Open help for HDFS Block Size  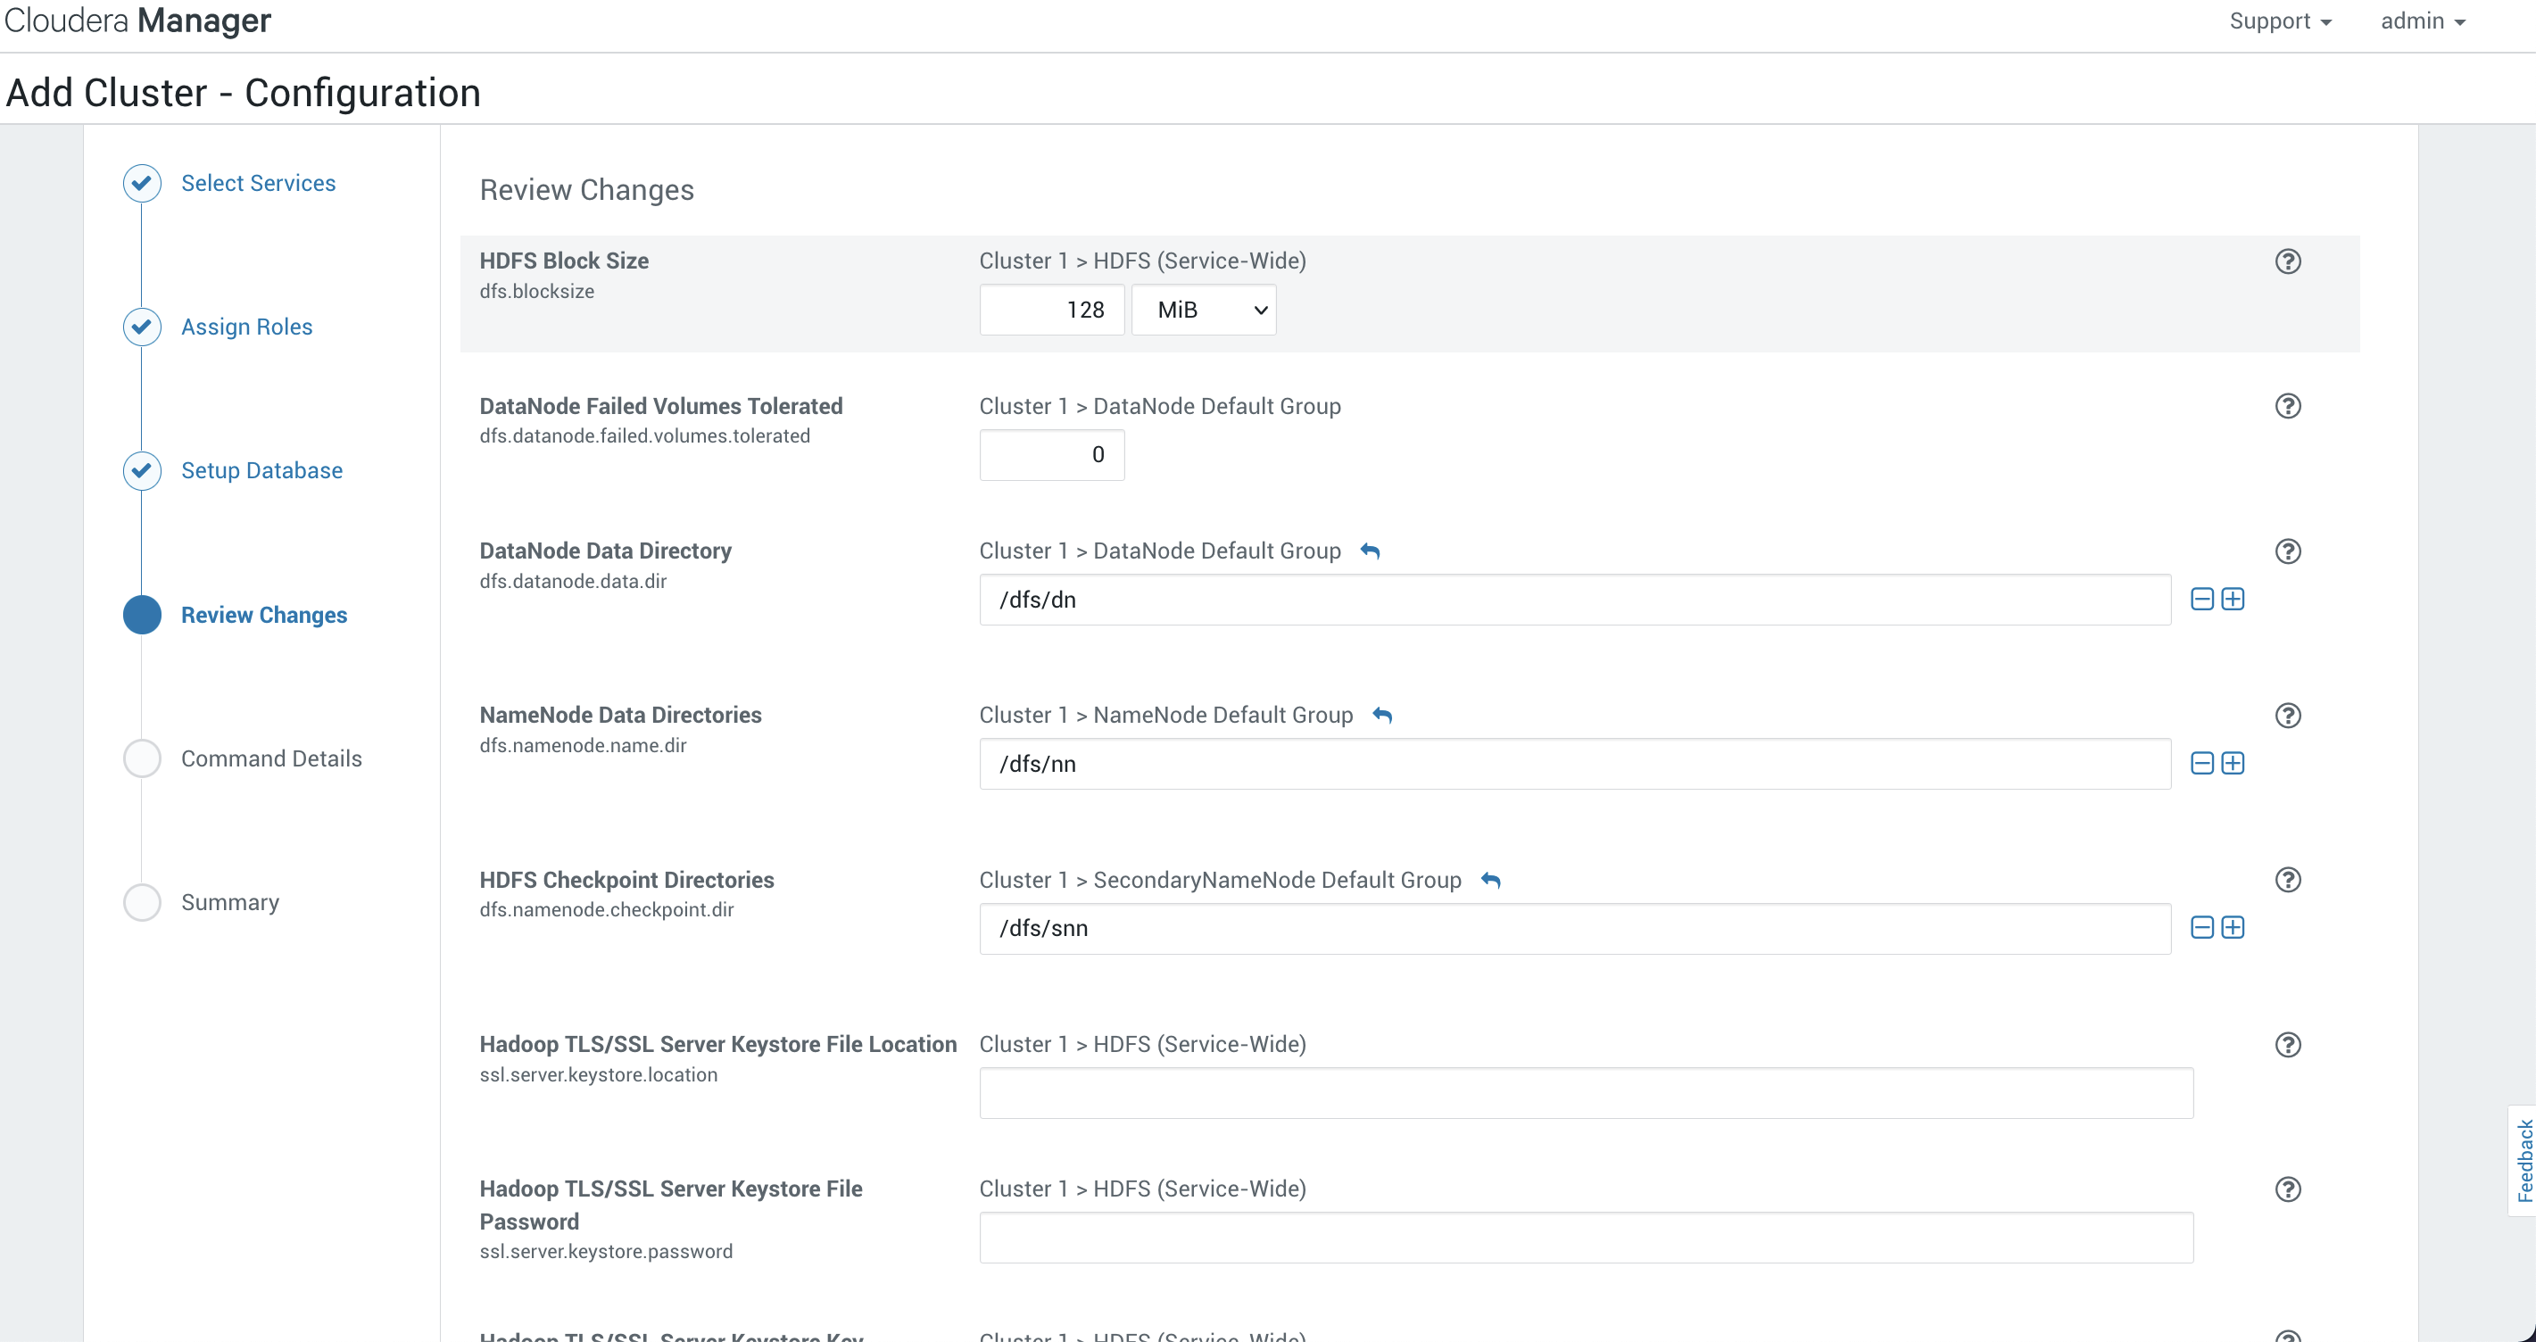coord(2288,261)
